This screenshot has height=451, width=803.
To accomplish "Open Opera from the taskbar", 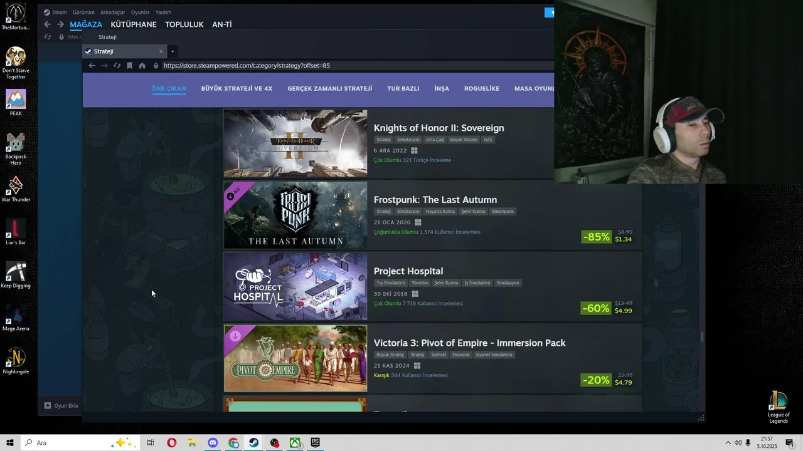I will coord(171,443).
